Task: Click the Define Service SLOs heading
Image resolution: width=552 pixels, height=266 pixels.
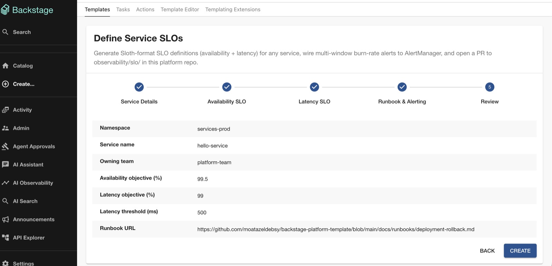Action: tap(138, 38)
